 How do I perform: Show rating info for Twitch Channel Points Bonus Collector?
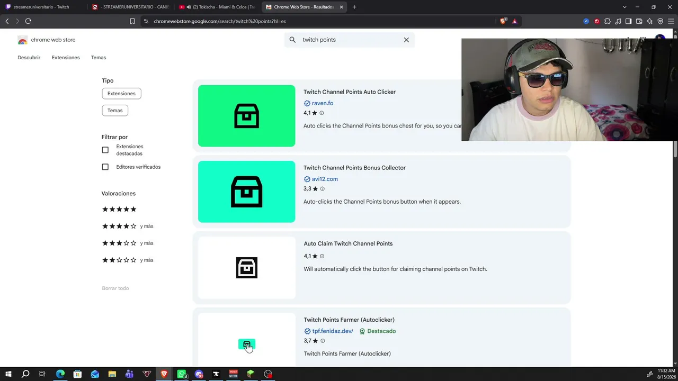(322, 189)
